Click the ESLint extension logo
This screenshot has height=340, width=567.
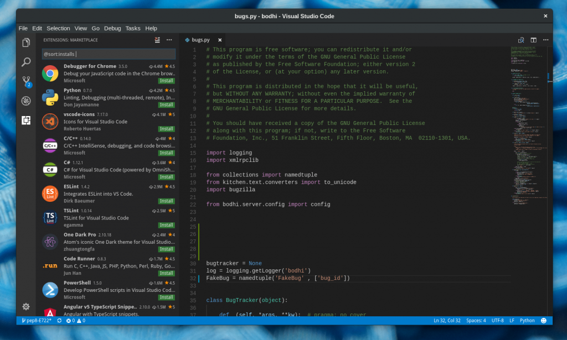pyautogui.click(x=50, y=194)
